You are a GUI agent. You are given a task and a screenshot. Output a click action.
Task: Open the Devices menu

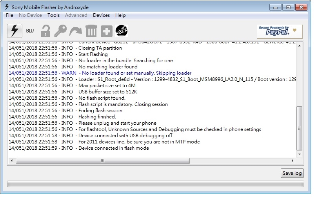(102, 15)
